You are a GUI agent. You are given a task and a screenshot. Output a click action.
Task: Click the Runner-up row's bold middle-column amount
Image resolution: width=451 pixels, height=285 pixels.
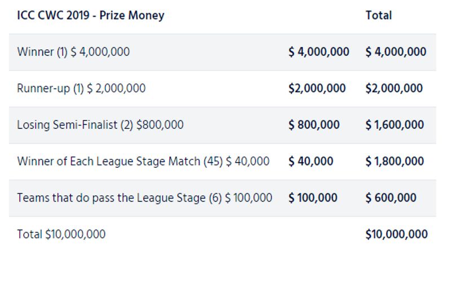pos(317,88)
